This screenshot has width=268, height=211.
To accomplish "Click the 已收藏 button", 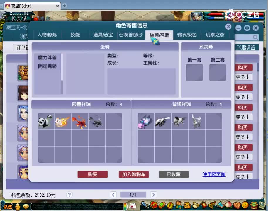I will click(174, 174).
